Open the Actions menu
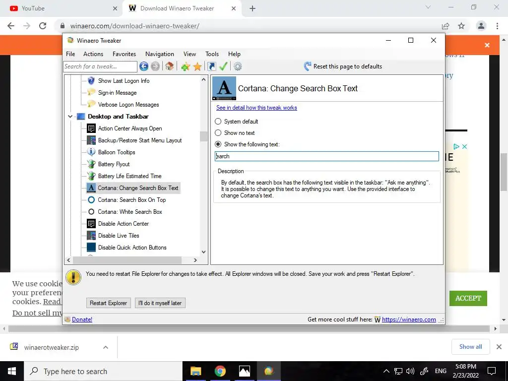Screen dimensions: 508x381 93,54
